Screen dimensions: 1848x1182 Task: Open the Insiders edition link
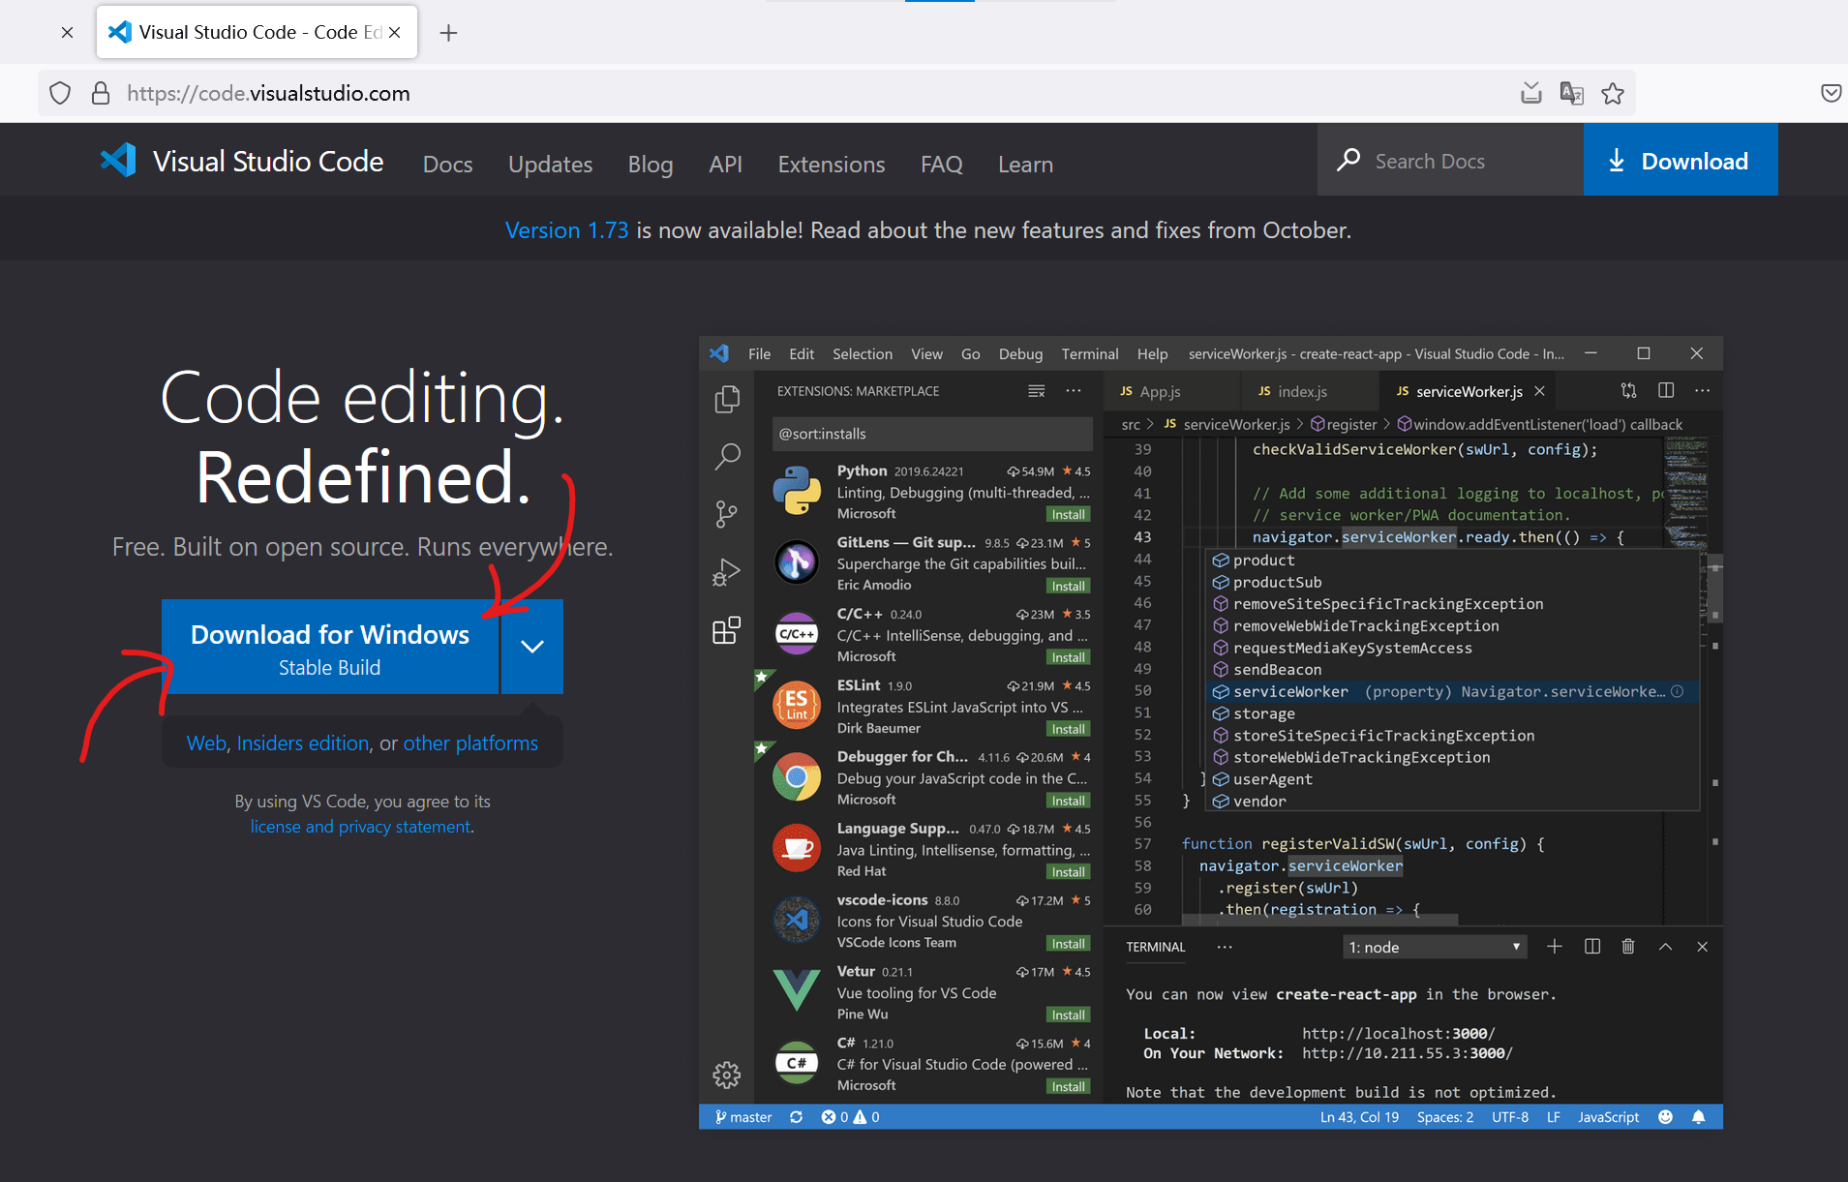tap(303, 743)
